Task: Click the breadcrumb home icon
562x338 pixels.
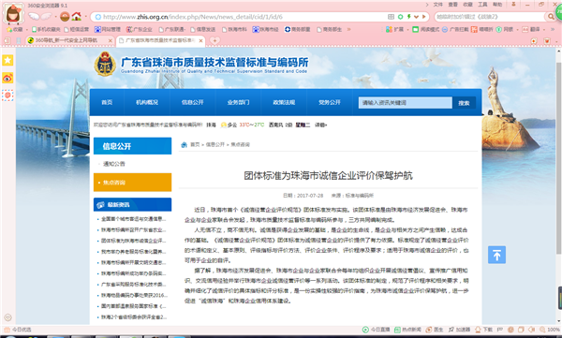Action: [x=185, y=145]
